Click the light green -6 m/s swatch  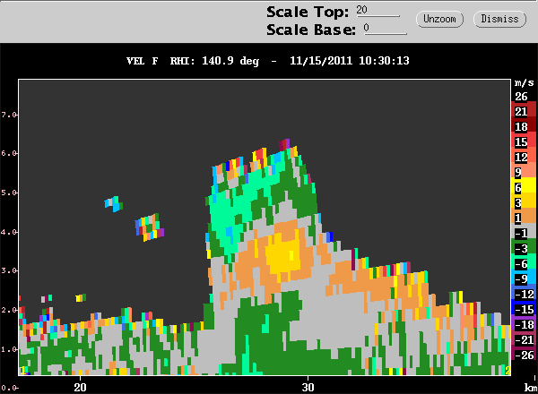(524, 263)
